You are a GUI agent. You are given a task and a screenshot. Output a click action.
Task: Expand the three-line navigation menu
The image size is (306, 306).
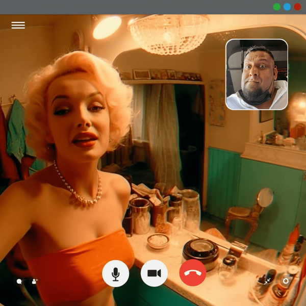(x=18, y=25)
